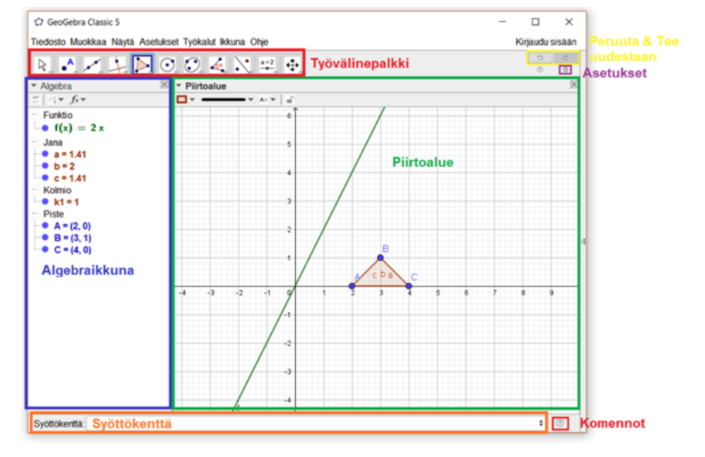Open the Algebra panel title dropdown

pyautogui.click(x=34, y=86)
